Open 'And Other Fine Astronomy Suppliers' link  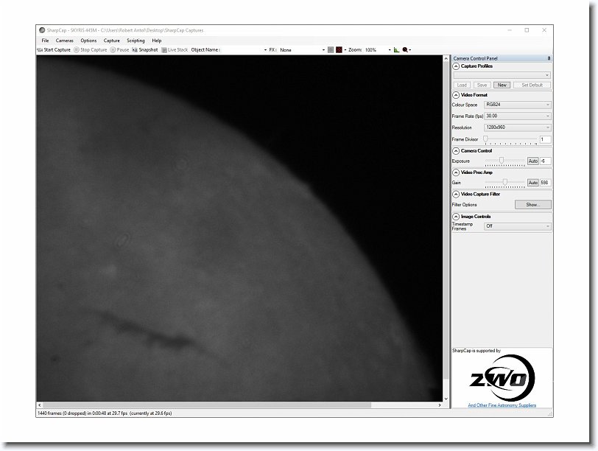click(x=502, y=405)
